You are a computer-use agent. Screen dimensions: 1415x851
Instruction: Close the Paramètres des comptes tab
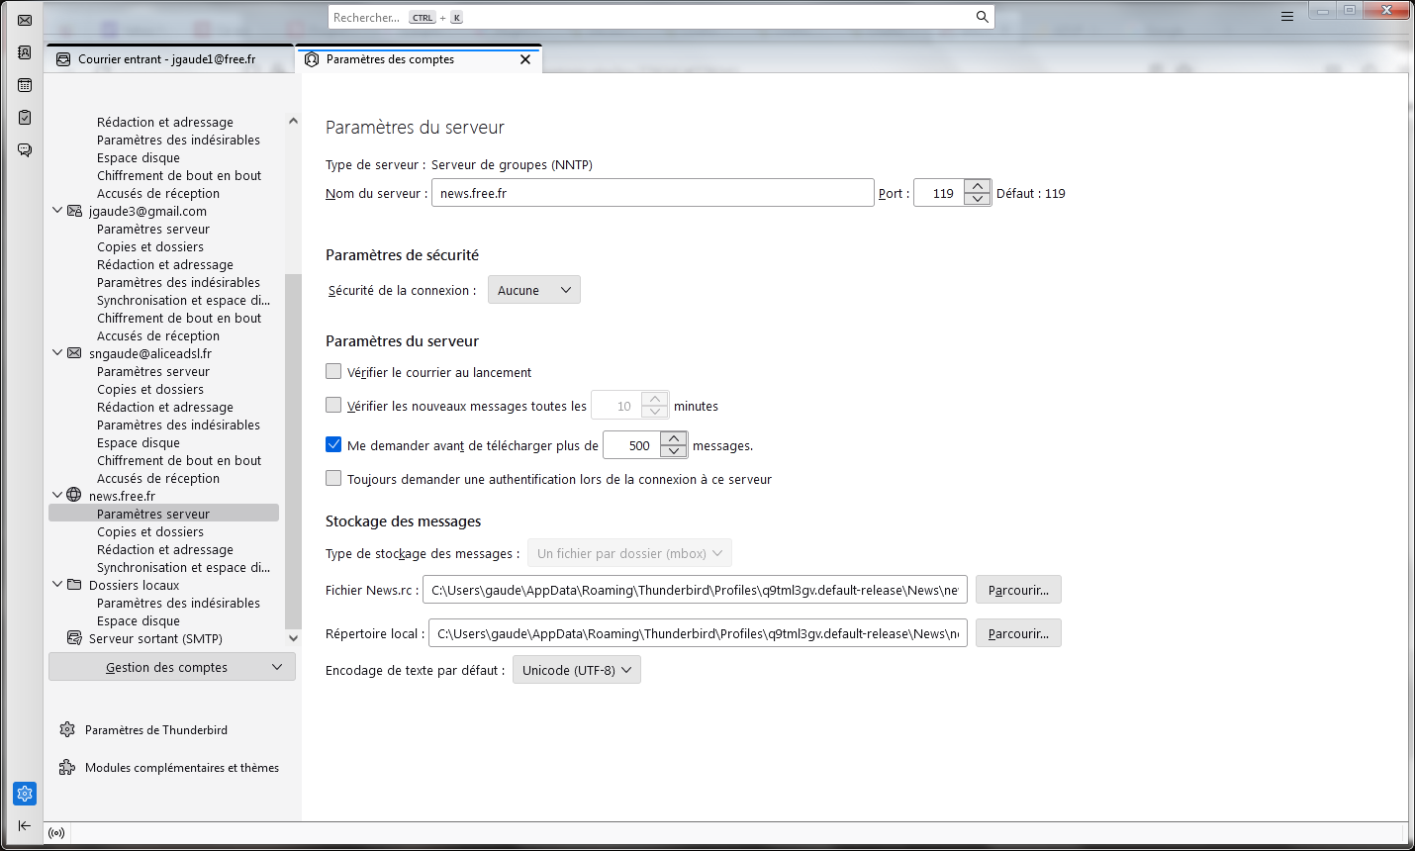[525, 59]
